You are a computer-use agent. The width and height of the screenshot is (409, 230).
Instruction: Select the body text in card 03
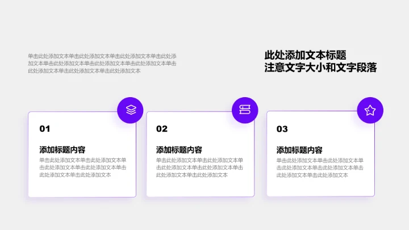click(x=320, y=168)
